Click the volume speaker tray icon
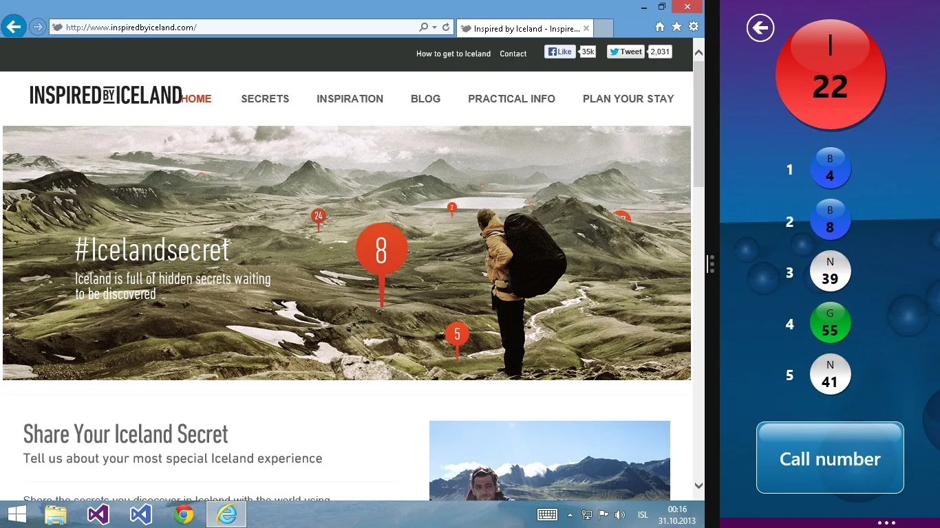 [619, 515]
